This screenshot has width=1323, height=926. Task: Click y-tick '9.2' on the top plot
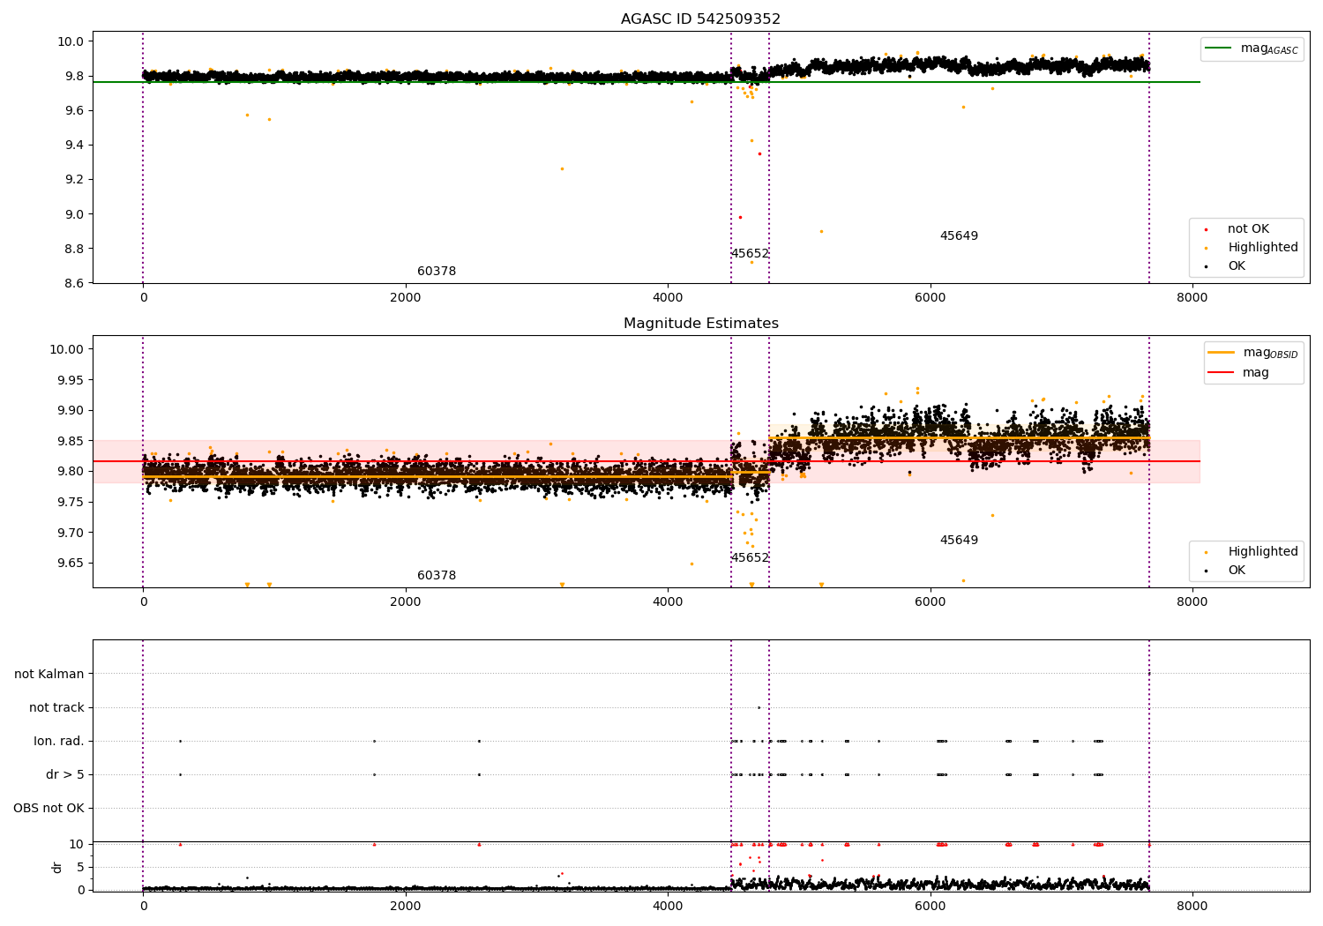73,180
